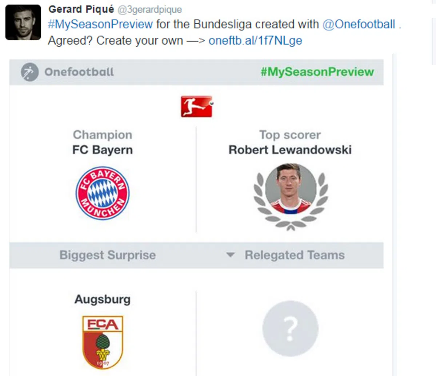Open the #MySeasonPreview hashtag in tweet text
Image resolution: width=436 pixels, height=376 pixels.
[x=100, y=24]
